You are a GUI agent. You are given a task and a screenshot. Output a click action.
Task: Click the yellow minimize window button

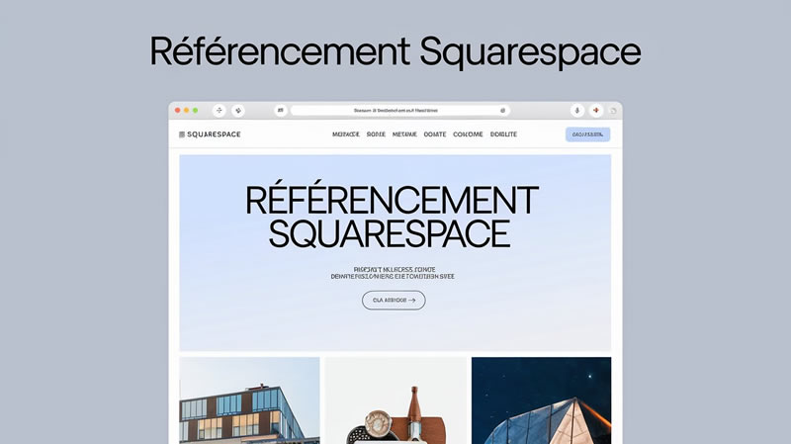[186, 111]
